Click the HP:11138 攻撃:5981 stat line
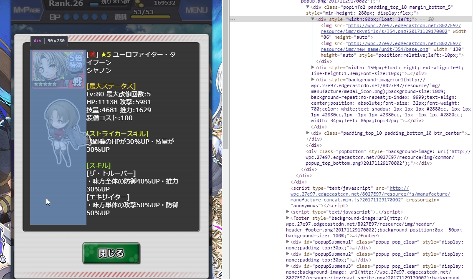This screenshot has width=473, height=279. (x=119, y=102)
